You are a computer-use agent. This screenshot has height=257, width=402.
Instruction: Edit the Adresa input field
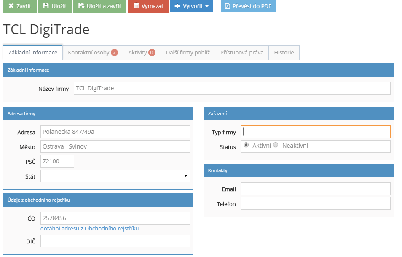[x=115, y=132]
